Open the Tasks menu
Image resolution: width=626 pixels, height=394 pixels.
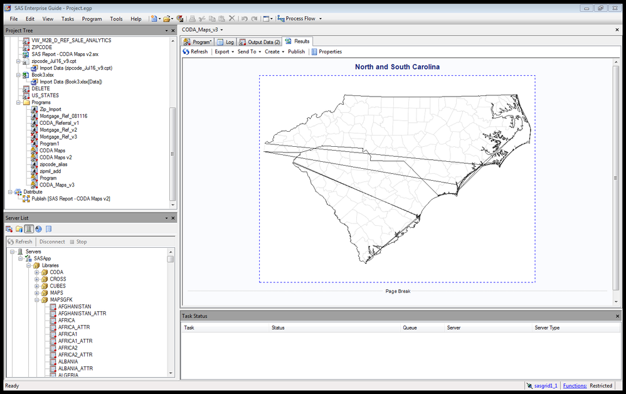coord(68,19)
